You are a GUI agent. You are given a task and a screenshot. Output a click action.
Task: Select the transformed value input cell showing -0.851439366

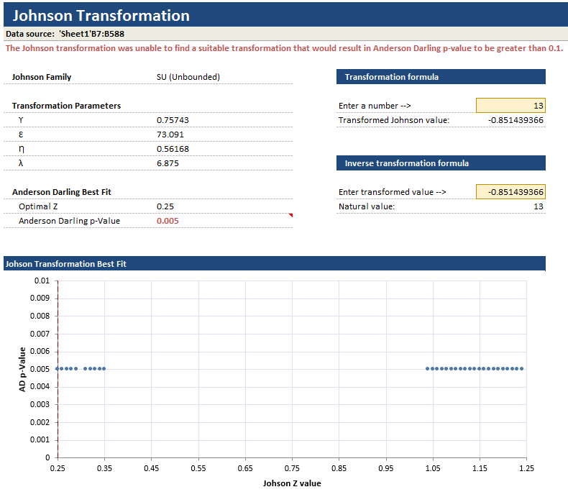(x=510, y=192)
